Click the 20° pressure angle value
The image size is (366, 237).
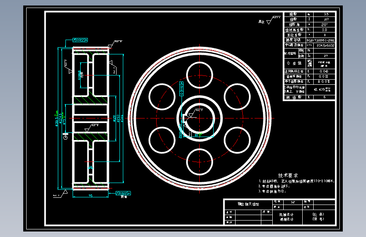[324, 24]
